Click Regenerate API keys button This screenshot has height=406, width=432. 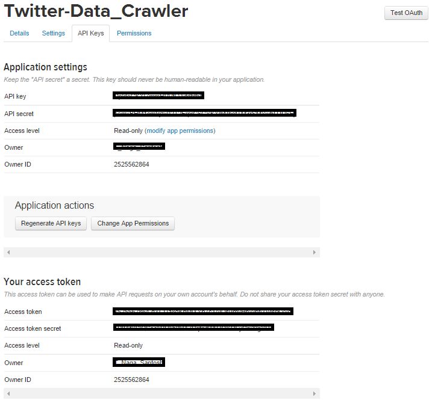(x=51, y=223)
